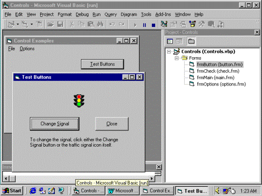Open the Debug menu
Screen dimensions: 262x196
click(82, 15)
